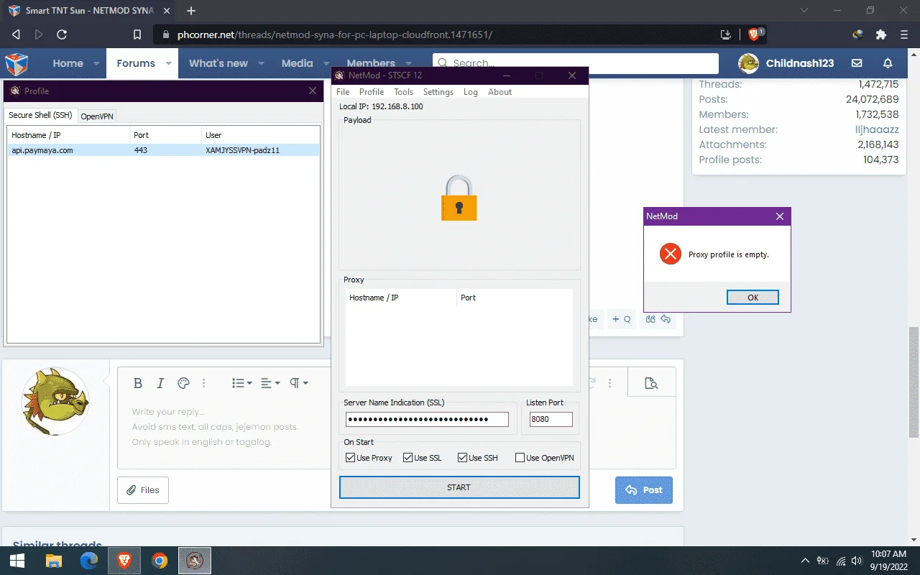Uncheck the Use Proxy checkbox

[x=350, y=458]
